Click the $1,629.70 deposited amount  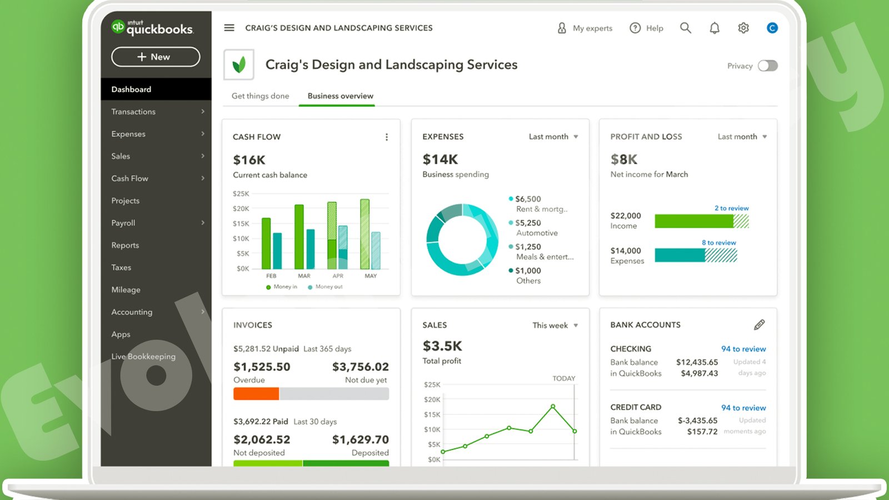click(x=361, y=439)
